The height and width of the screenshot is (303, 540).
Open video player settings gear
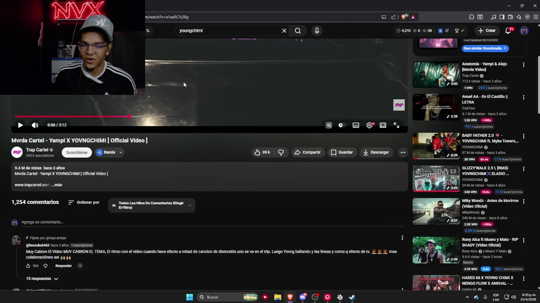(x=370, y=125)
